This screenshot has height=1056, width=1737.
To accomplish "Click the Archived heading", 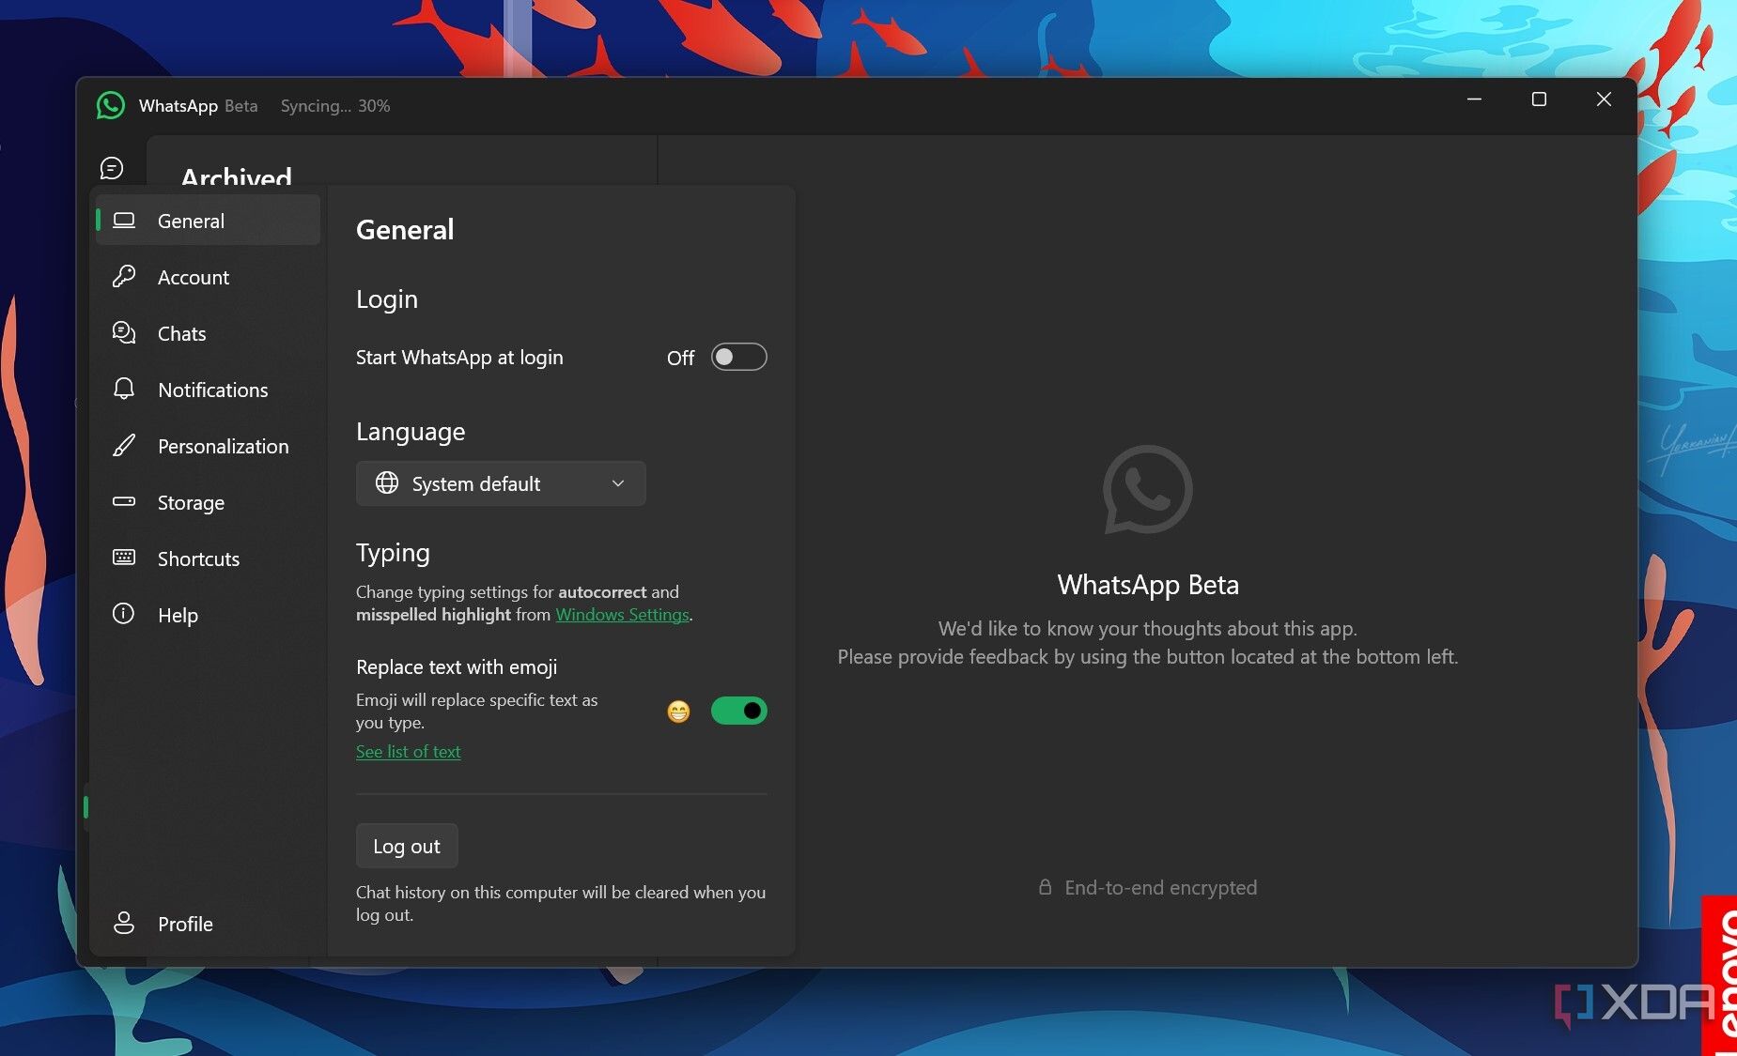I will 237,175.
